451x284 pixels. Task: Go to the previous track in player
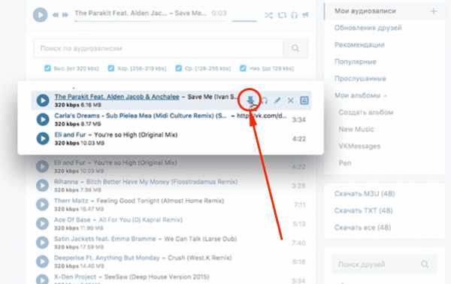[x=56, y=15]
